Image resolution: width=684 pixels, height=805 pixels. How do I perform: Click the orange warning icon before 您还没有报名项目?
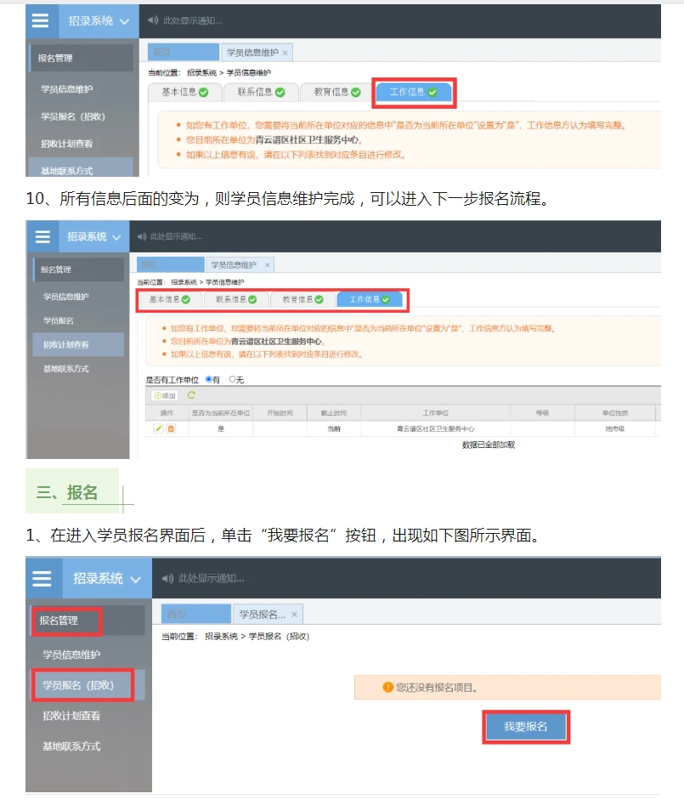387,687
